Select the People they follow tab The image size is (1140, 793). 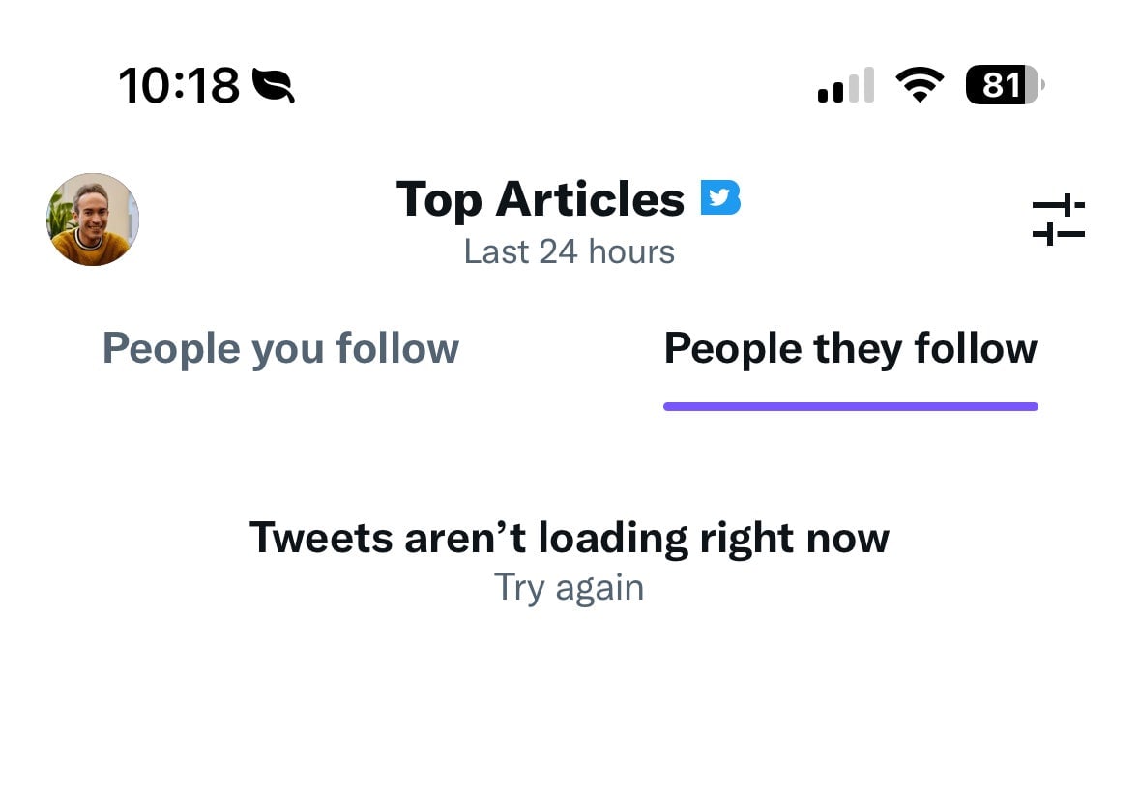pyautogui.click(x=850, y=348)
